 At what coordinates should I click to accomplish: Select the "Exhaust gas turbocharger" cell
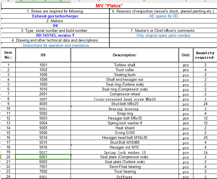coord(55,16)
